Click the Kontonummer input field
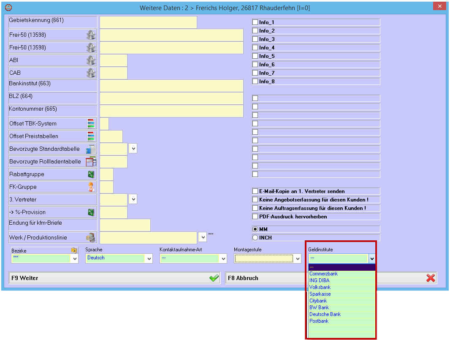450x340 pixels. point(172,111)
